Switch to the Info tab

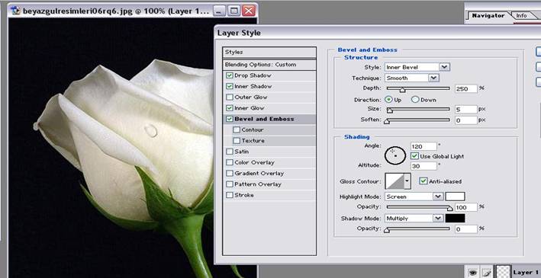[521, 16]
